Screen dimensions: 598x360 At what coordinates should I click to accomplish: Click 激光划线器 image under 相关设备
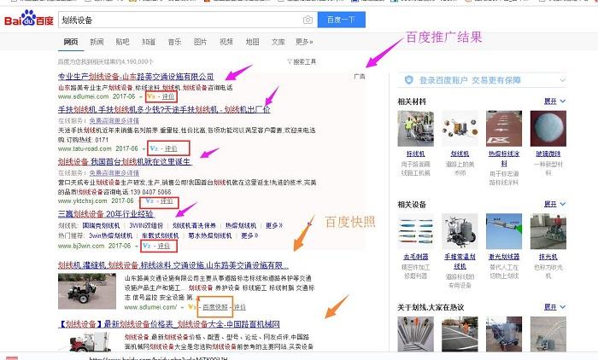click(x=504, y=232)
